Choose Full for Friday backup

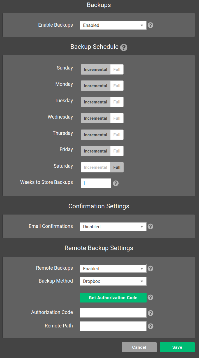coord(117,151)
